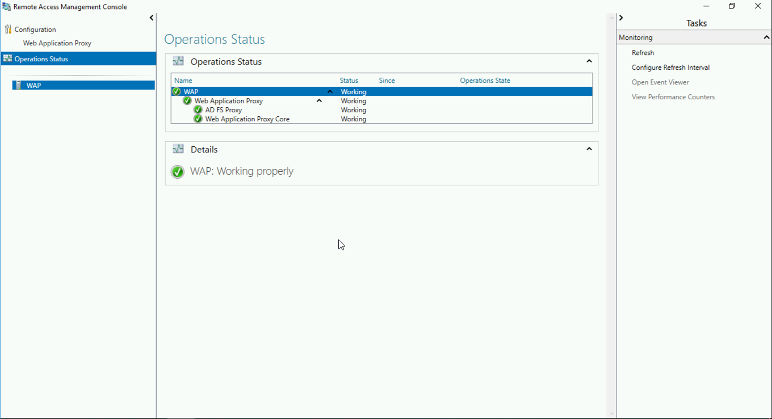This screenshot has width=772, height=419.
Task: Sort list by the Status column header
Action: 349,81
